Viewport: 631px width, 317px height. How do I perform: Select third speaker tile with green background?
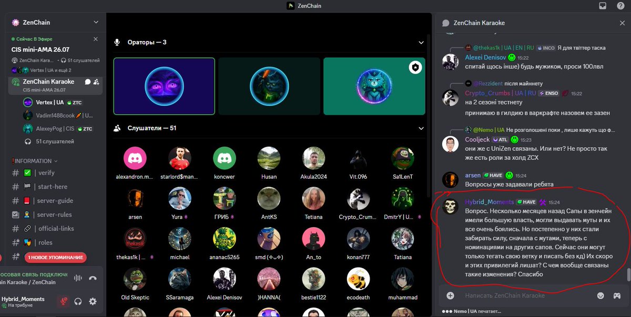[374, 86]
